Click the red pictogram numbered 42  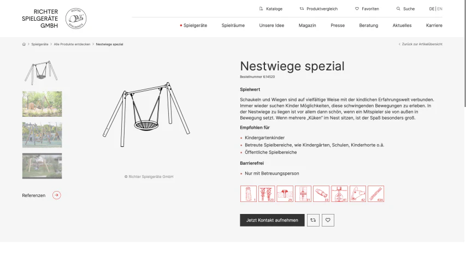click(x=358, y=194)
